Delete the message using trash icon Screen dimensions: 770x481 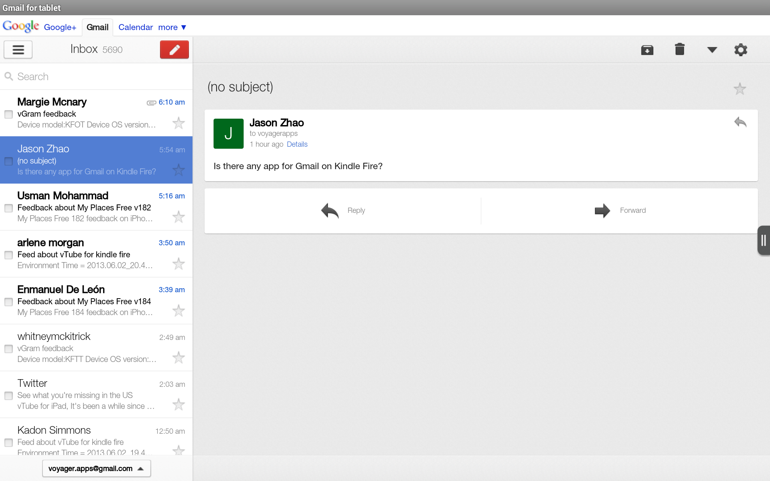pyautogui.click(x=679, y=50)
